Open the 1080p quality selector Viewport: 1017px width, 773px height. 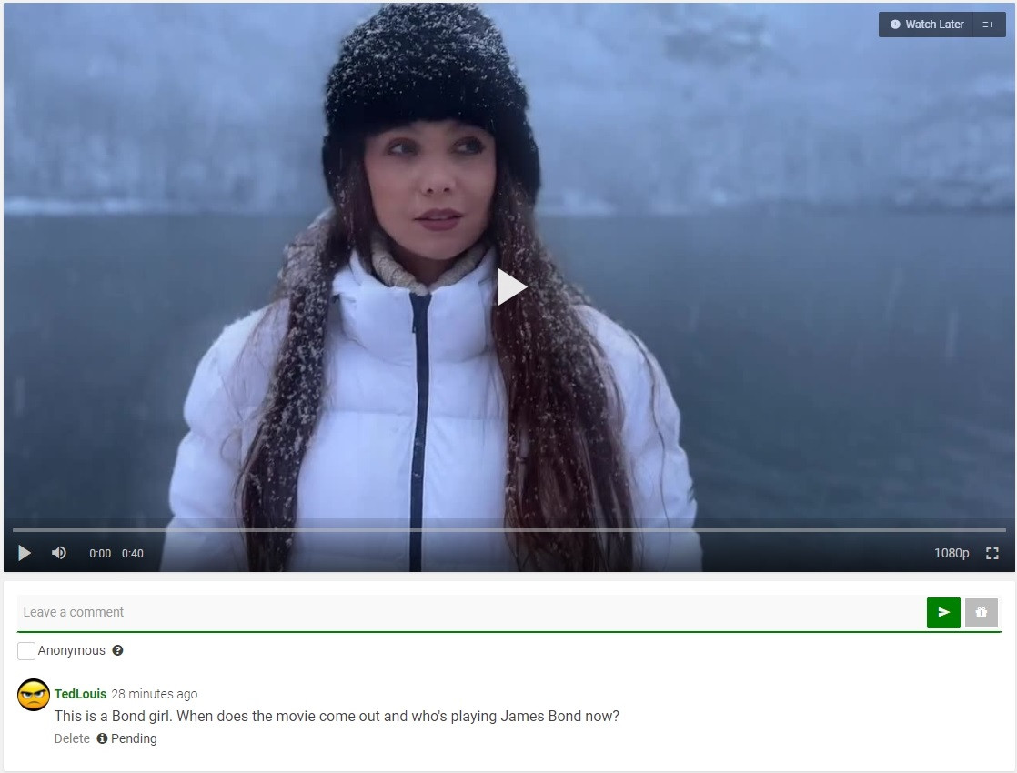point(951,553)
